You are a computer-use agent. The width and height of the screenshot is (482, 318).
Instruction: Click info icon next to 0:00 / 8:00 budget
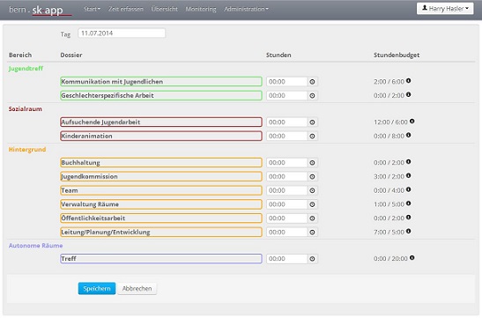[408, 135]
